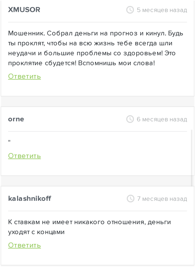195x267 pixels.
Task: Click the timestamp 5 месяцев назад
Action: coord(162,10)
